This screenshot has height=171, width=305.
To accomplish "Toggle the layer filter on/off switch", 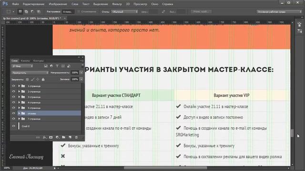I will [82, 66].
